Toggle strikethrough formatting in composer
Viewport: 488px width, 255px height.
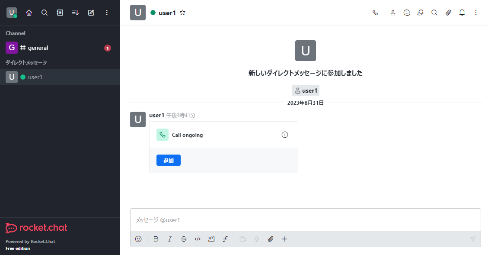click(x=184, y=239)
